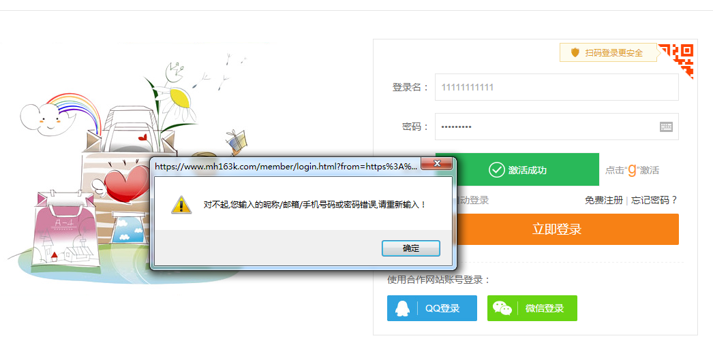Click the 登录名 input field

click(x=556, y=87)
